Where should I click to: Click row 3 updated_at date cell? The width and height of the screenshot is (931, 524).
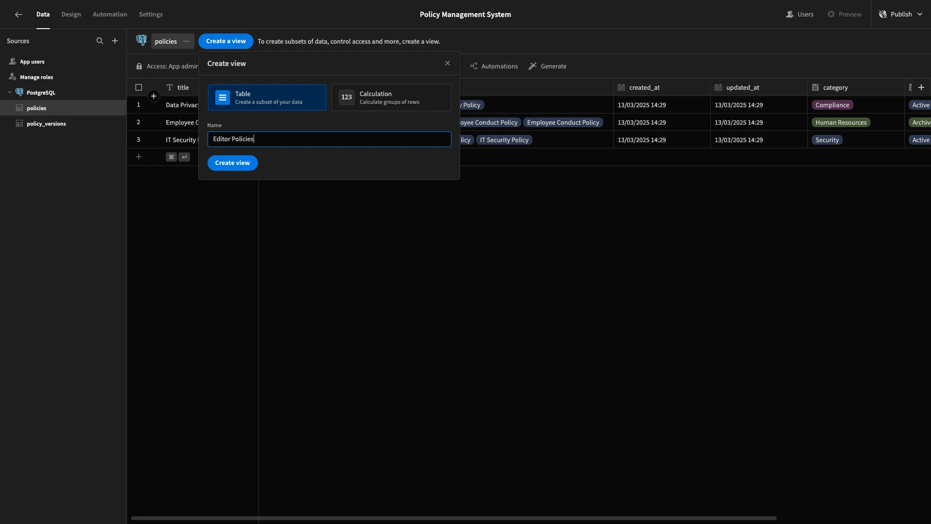coord(759,140)
